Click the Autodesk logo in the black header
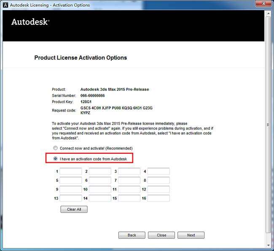Viewport: 274px width, 251px height. (30, 22)
